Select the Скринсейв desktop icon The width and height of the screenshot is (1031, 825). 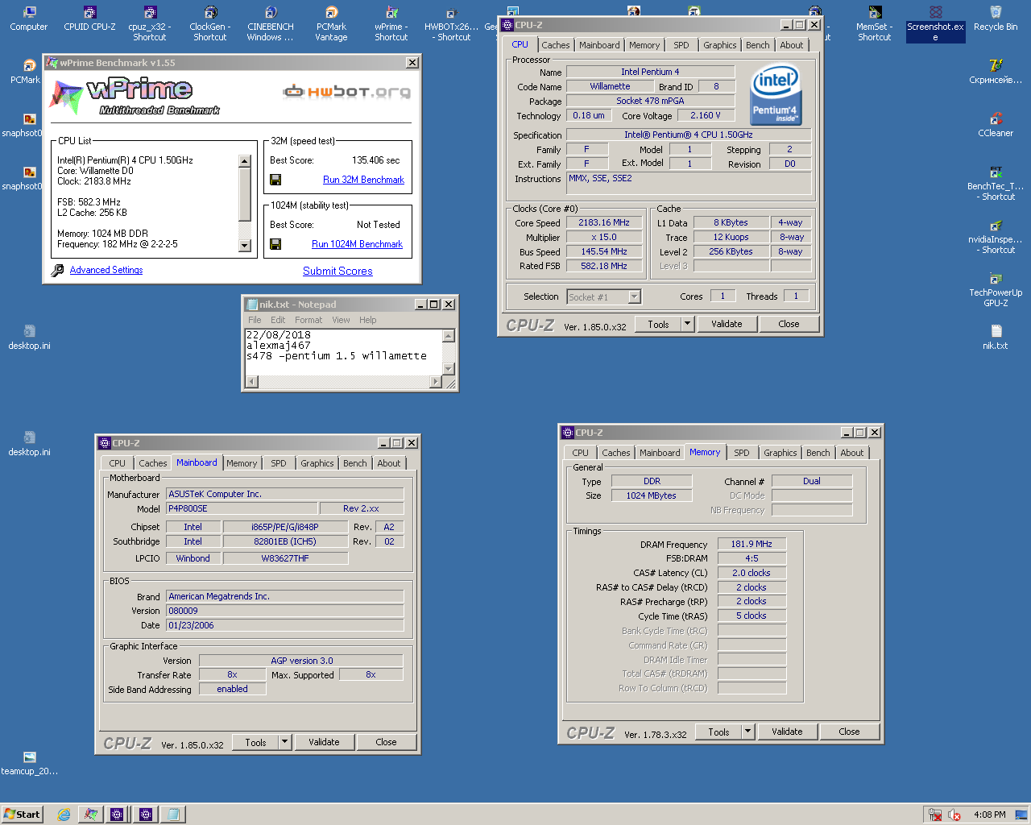[x=996, y=73]
